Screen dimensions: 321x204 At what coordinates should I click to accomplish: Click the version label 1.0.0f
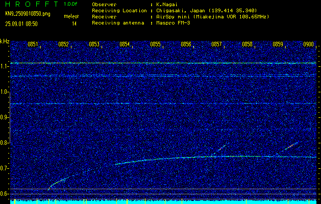click(70, 4)
